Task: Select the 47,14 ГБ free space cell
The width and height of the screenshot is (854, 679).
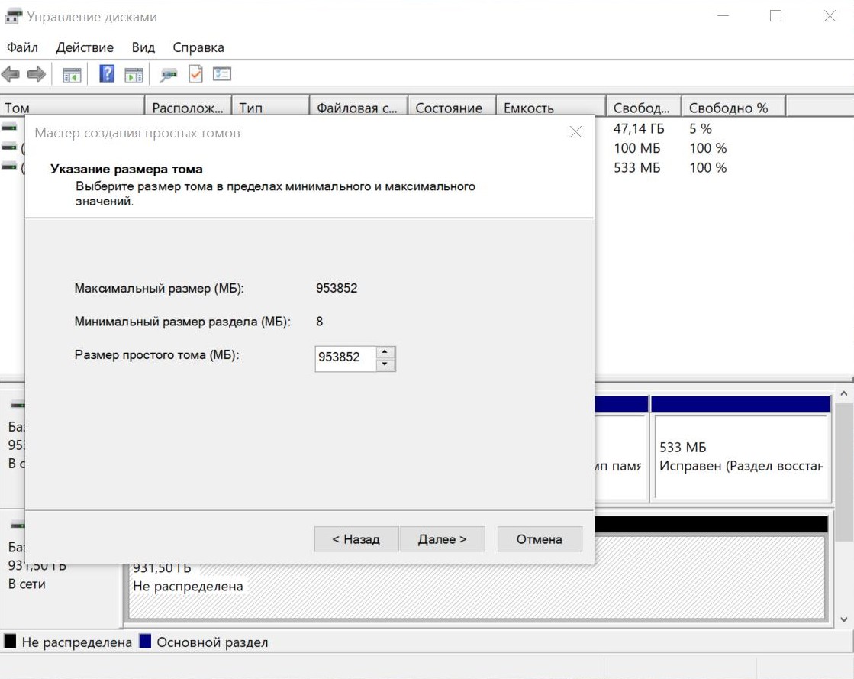Action: tap(639, 128)
